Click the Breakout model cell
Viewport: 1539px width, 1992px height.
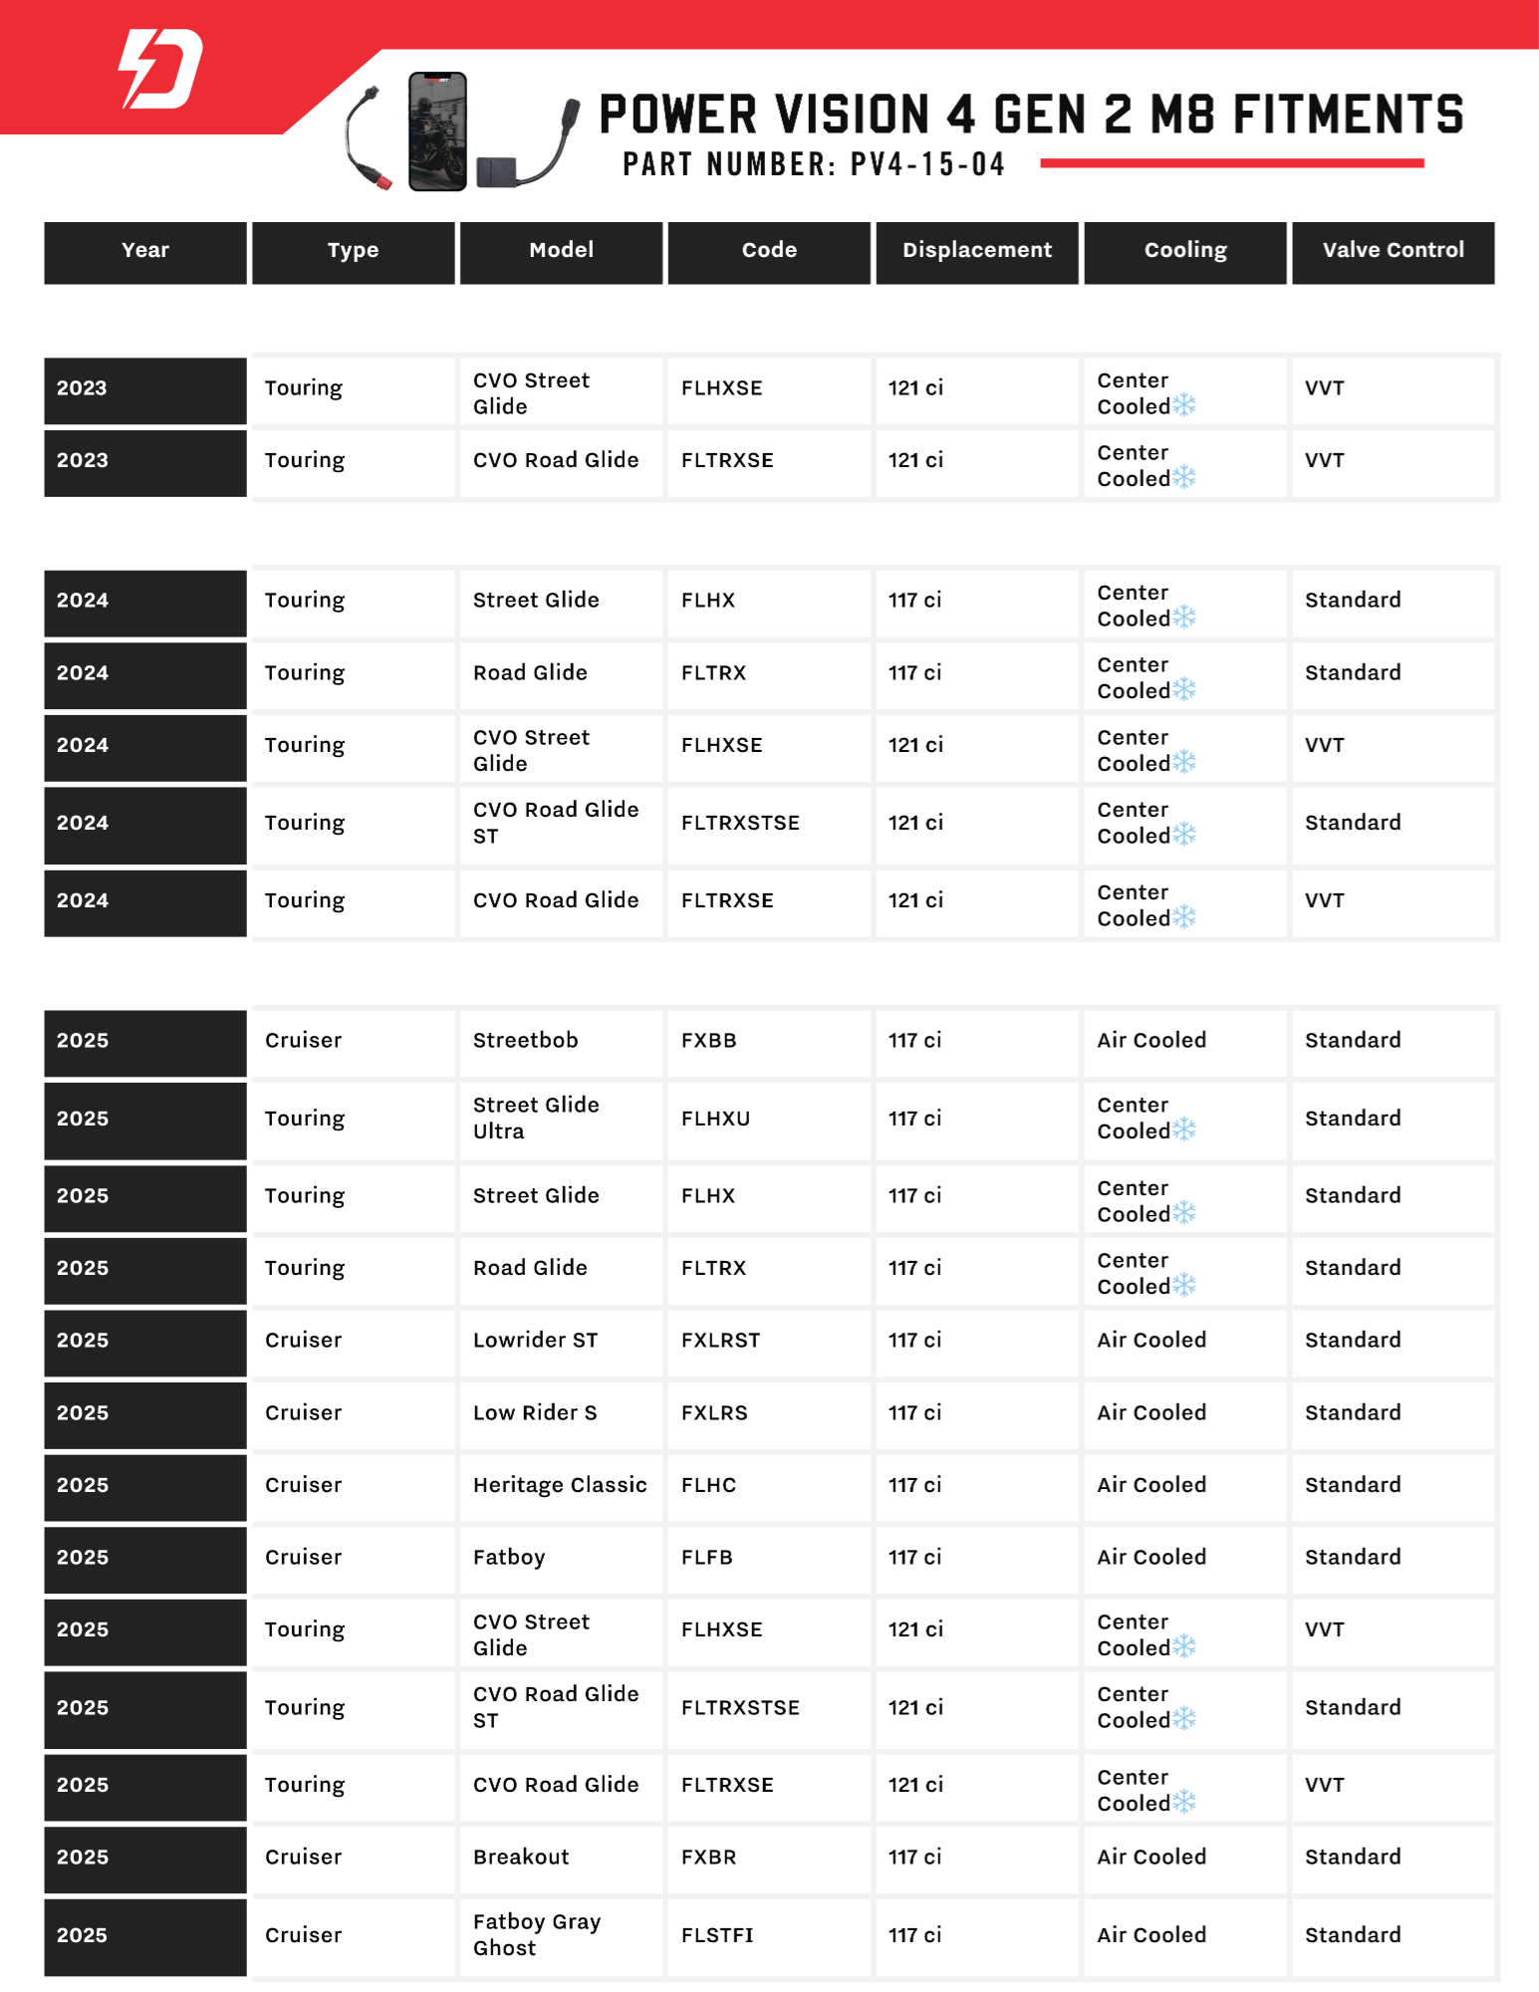point(521,1857)
